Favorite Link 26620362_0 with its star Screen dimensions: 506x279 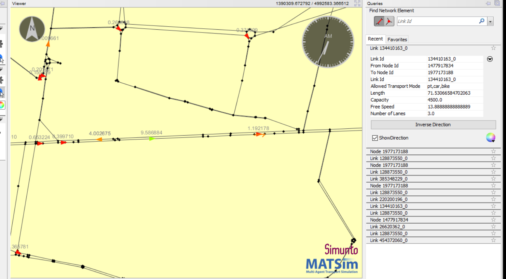493,226
